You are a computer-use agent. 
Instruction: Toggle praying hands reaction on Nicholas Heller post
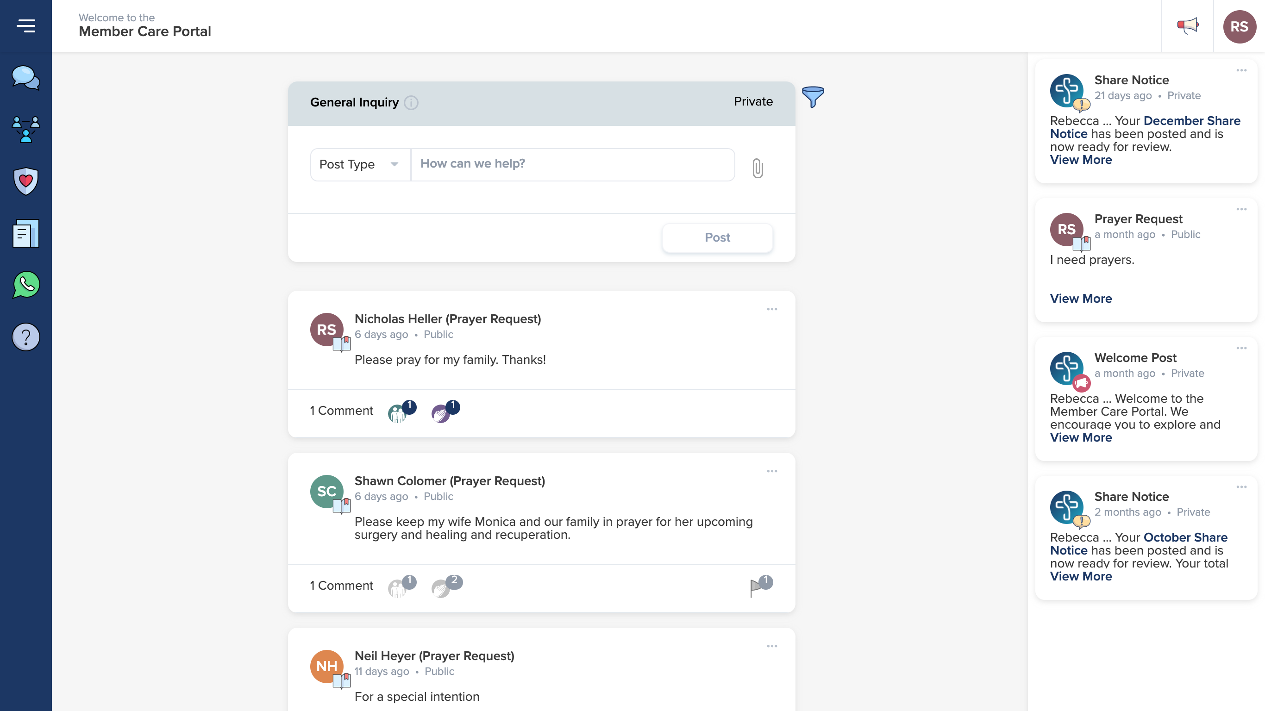(441, 413)
